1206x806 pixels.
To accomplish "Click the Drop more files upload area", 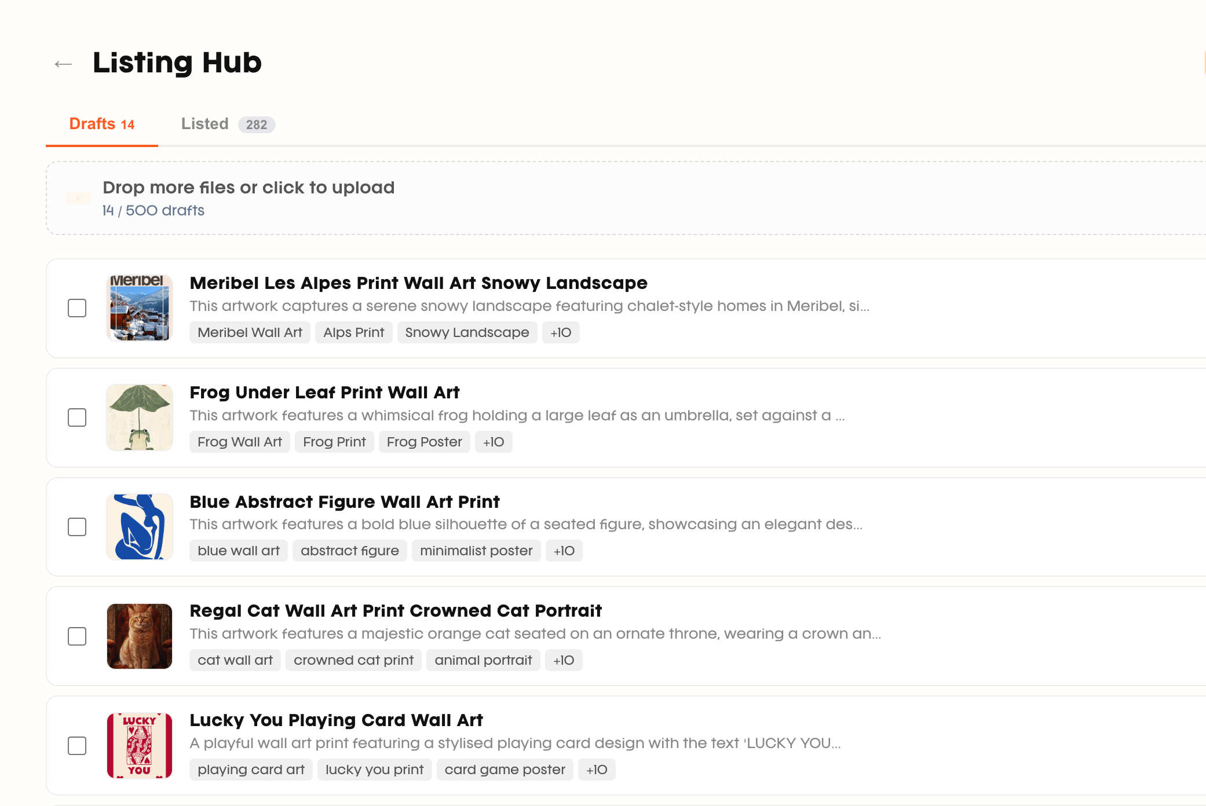I will pyautogui.click(x=579, y=198).
